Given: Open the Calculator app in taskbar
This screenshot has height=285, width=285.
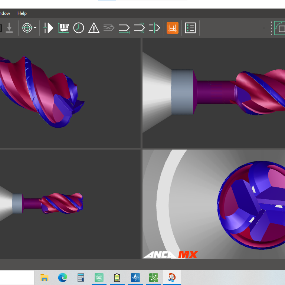Looking at the screenshot, I should coord(81,277).
